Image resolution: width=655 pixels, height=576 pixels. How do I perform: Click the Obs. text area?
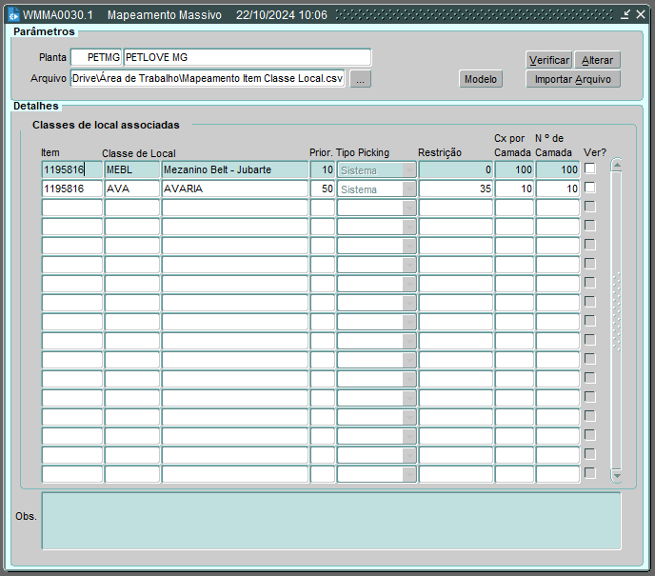[330, 520]
